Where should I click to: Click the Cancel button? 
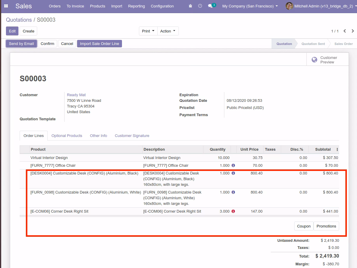67,43
